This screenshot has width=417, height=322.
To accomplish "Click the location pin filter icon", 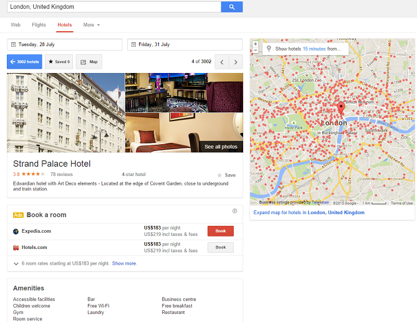I will coord(269,49).
